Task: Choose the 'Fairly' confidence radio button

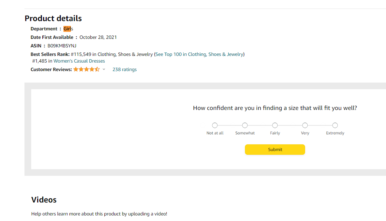Action: coord(275,125)
